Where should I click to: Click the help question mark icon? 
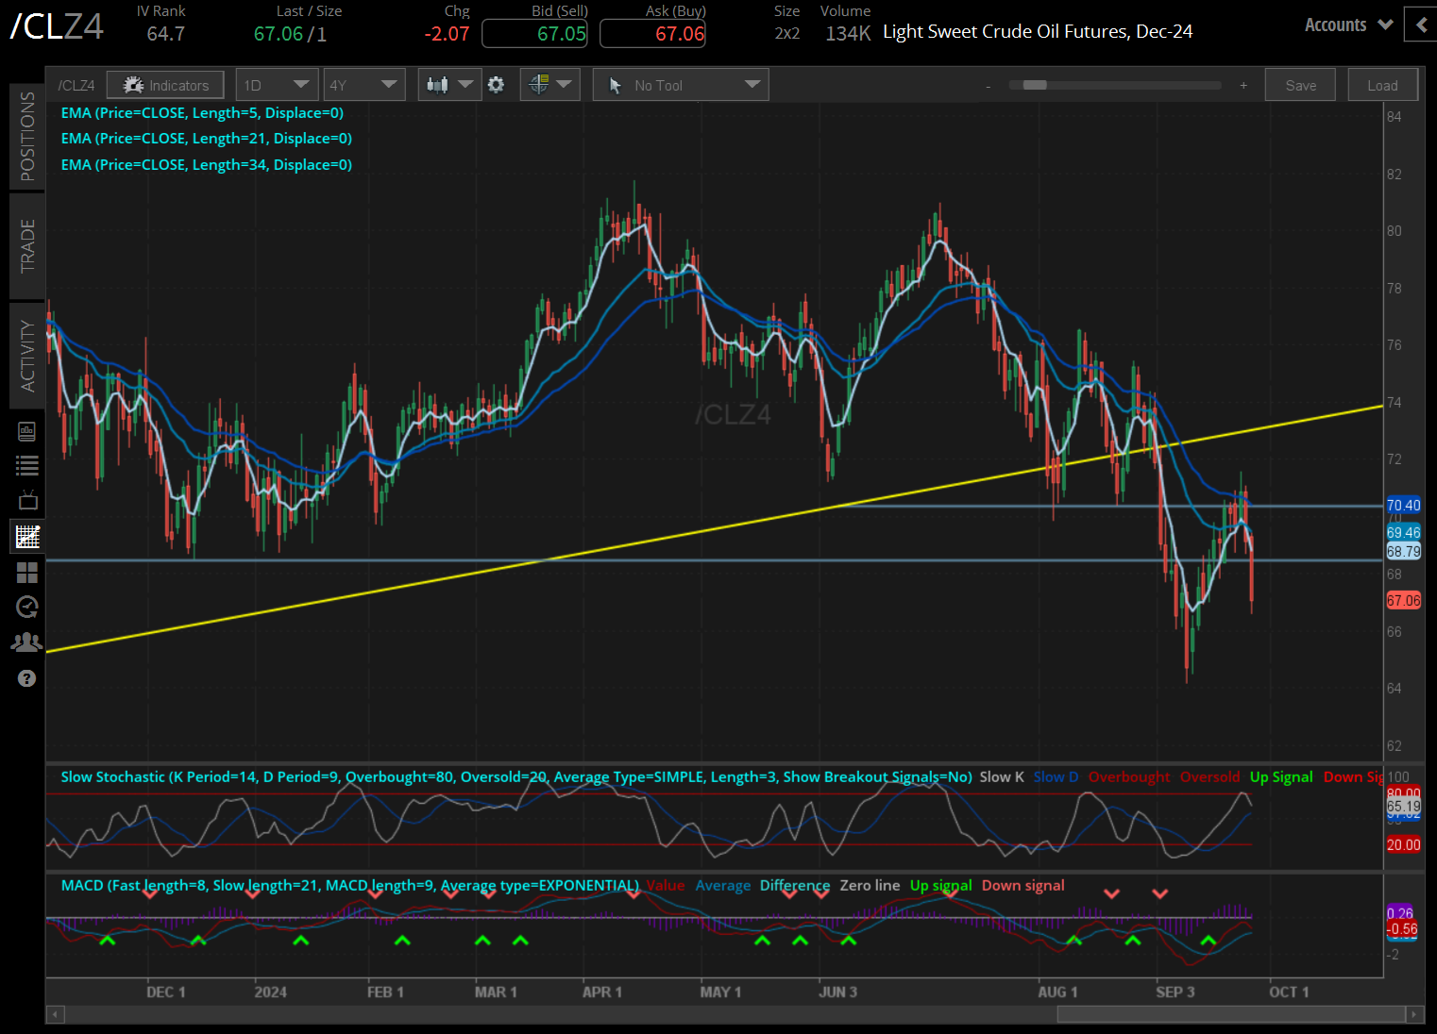(x=26, y=678)
